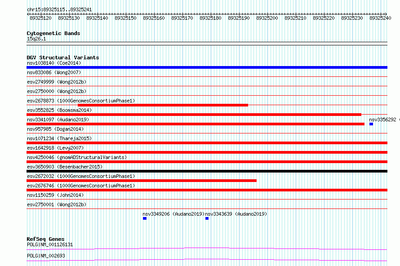This screenshot has width=400, height=266.
Task: Select nsv3341097 (Audano2019) label
Action: pyautogui.click(x=58, y=120)
